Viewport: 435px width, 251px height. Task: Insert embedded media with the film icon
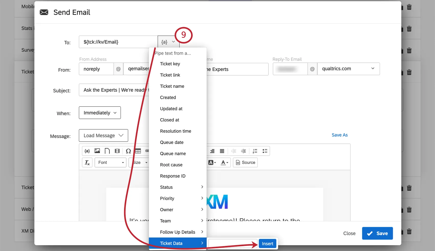[x=117, y=151]
